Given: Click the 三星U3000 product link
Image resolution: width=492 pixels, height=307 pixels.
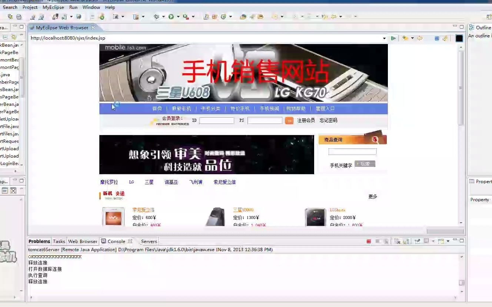Looking at the screenshot, I should point(243,210).
